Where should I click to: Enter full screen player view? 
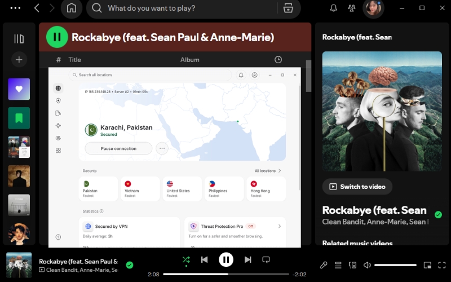click(x=442, y=265)
